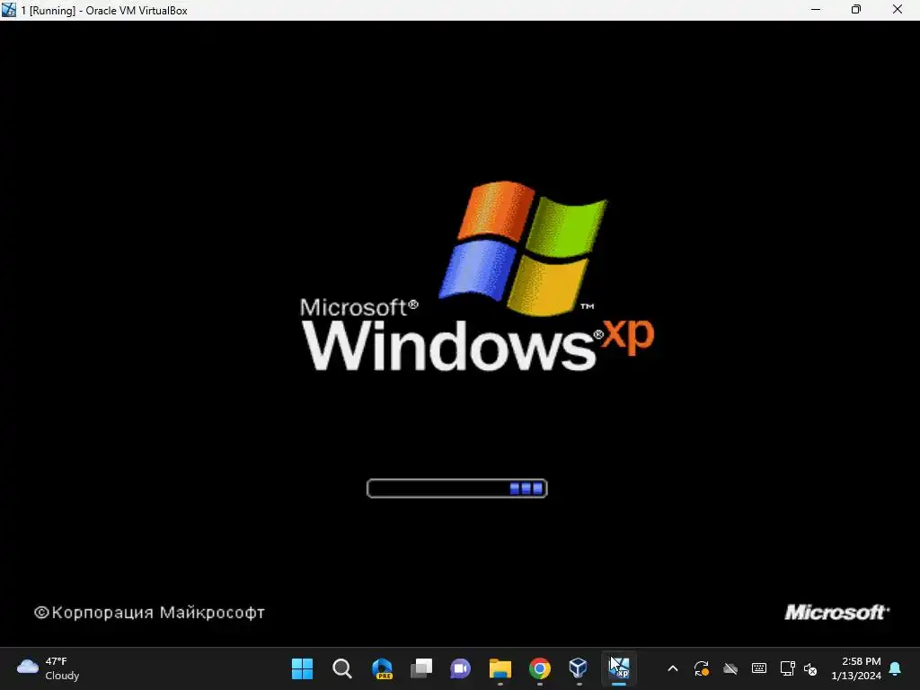Open the clock showing 2:58 PM
The width and height of the screenshot is (920, 690).
pos(856,668)
